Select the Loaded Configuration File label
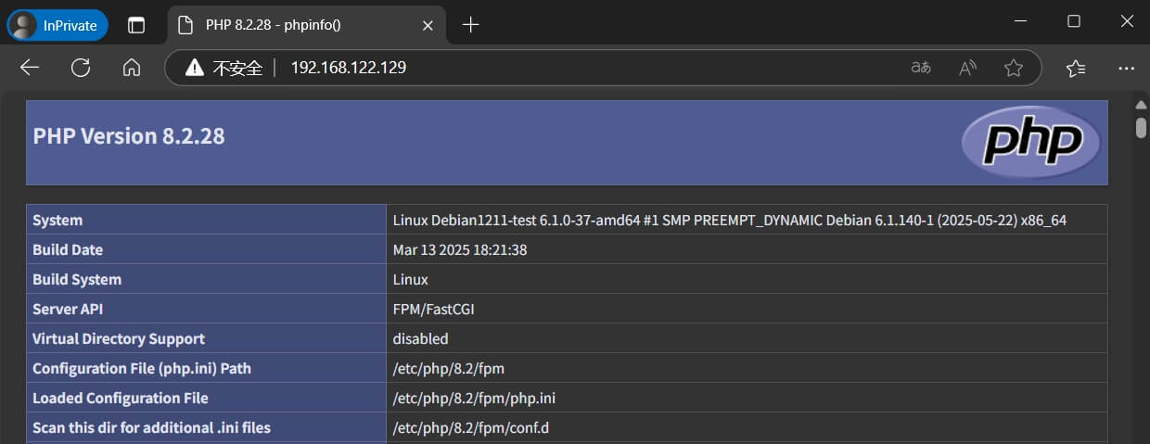The image size is (1150, 444). pos(121,398)
